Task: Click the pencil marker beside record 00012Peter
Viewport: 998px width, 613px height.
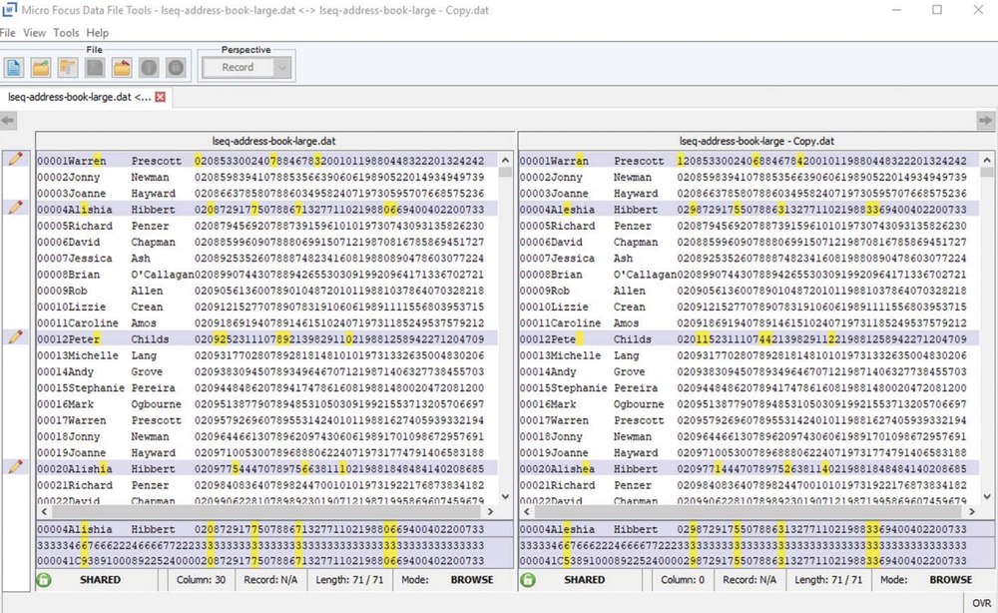Action: [x=16, y=337]
